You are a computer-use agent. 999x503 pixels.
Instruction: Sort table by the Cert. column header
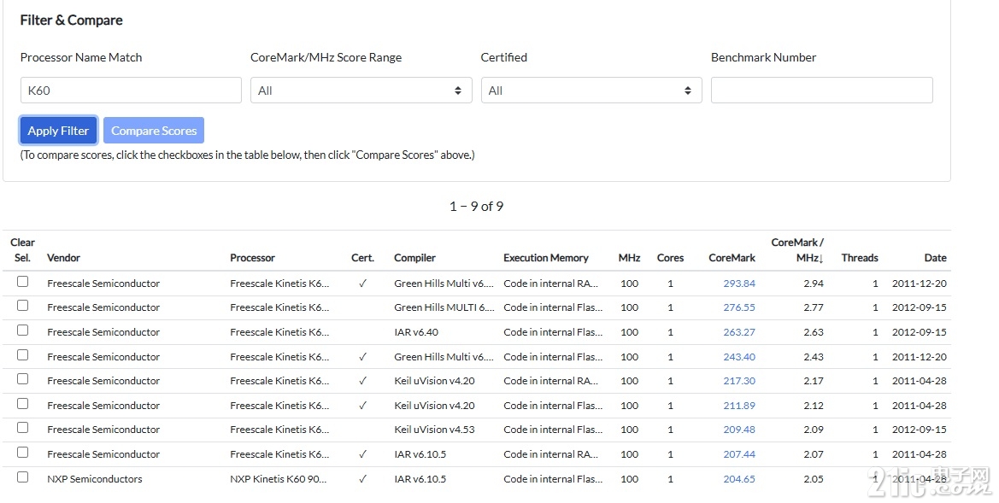362,258
